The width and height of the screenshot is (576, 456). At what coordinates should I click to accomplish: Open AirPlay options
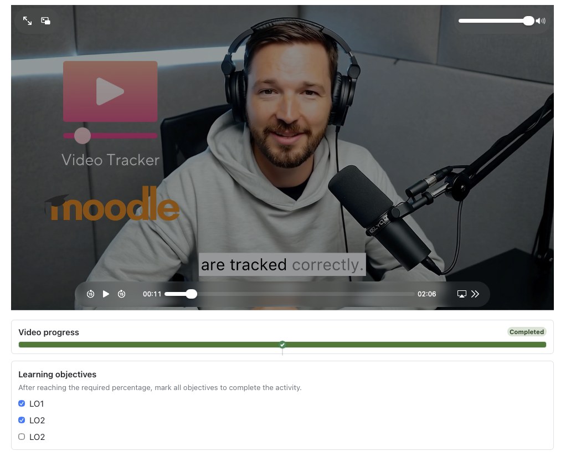pyautogui.click(x=462, y=294)
